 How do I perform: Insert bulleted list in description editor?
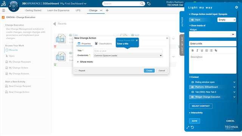coord(211,50)
